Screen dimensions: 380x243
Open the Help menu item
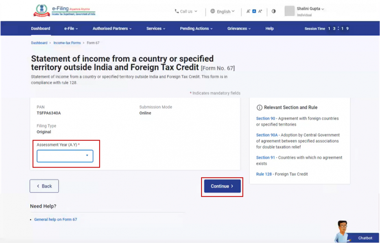[x=269, y=28]
